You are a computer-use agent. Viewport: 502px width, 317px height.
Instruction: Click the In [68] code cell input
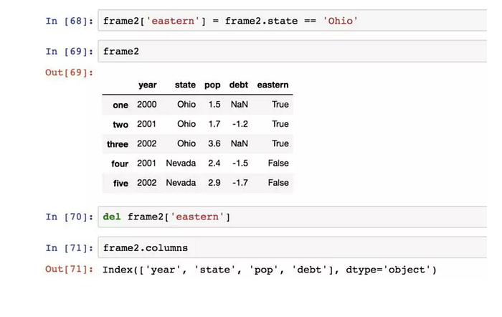(x=293, y=21)
